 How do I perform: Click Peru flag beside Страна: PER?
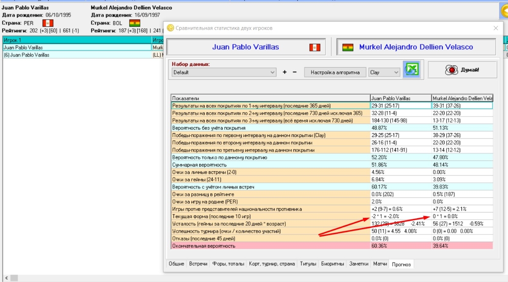click(48, 23)
